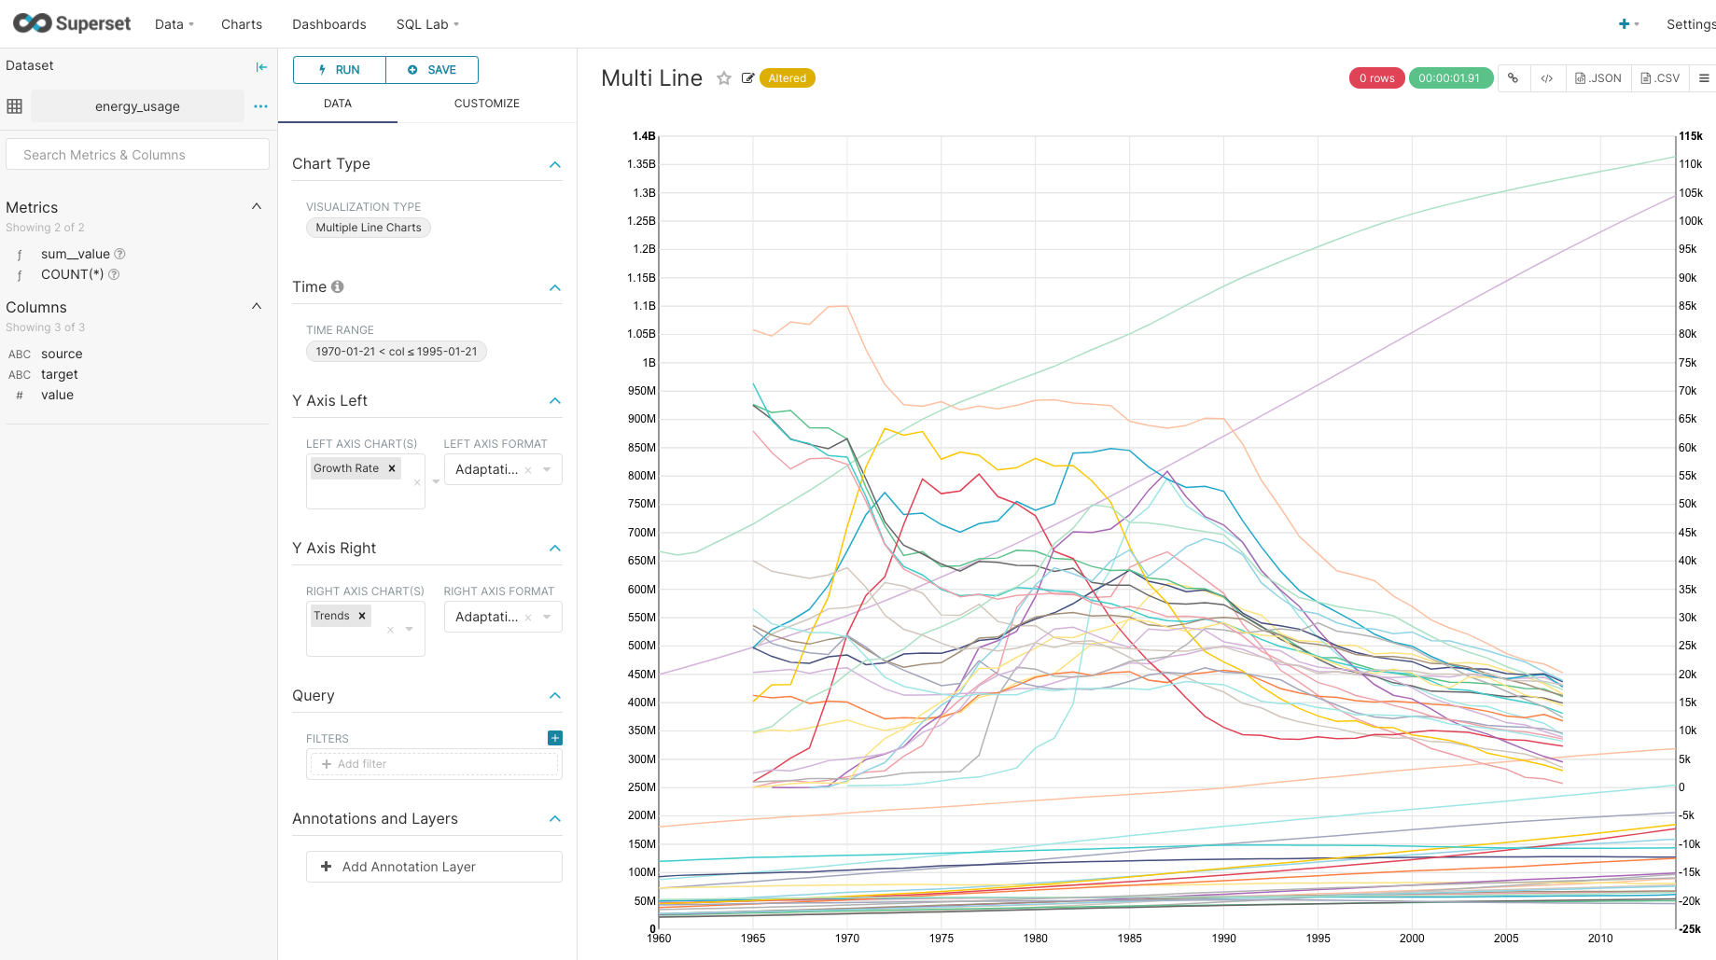
Task: Collapse the Y Axis Left section
Action: tap(555, 401)
